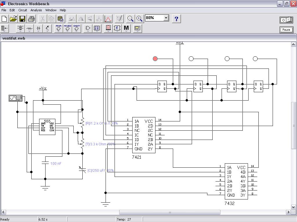This screenshot has width=297, height=222.
Task: Click vertical scrollbar up arrow
Action: pyautogui.click(x=294, y=45)
